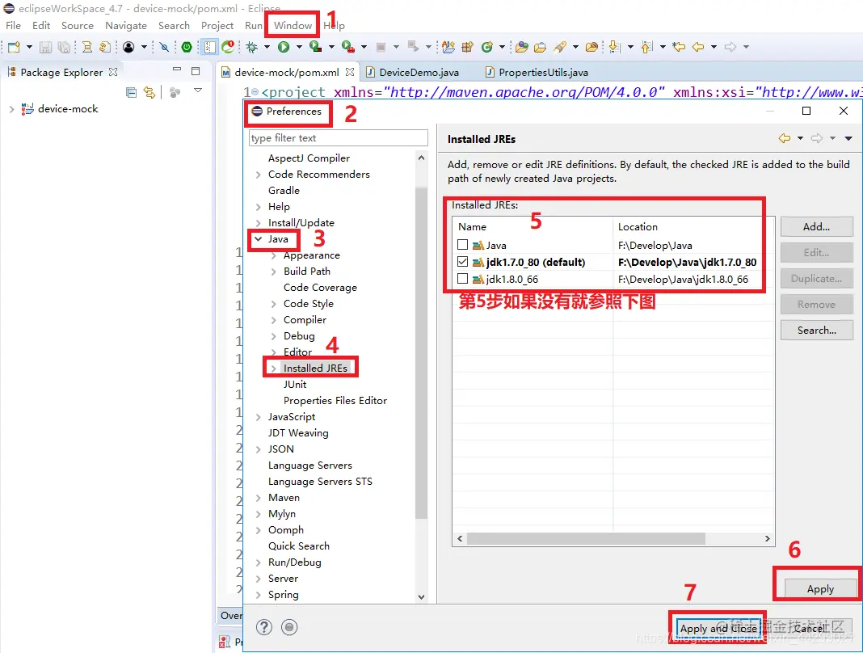This screenshot has height=653, width=863.
Task: Expand the Installed JREs tree node
Action: pos(274,369)
